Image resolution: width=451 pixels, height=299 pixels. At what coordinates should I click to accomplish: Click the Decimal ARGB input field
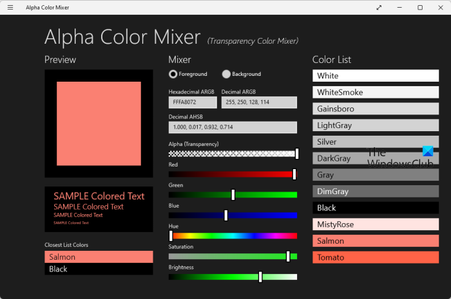[x=258, y=102]
